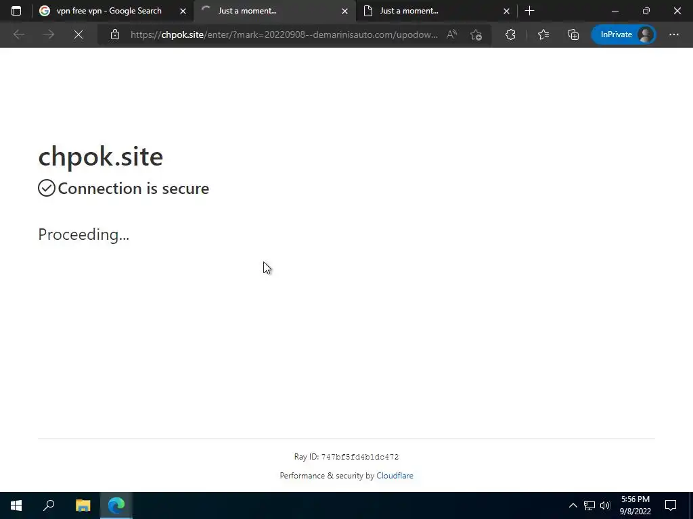Add this page to favorites
This screenshot has width=693, height=519.
(476, 34)
